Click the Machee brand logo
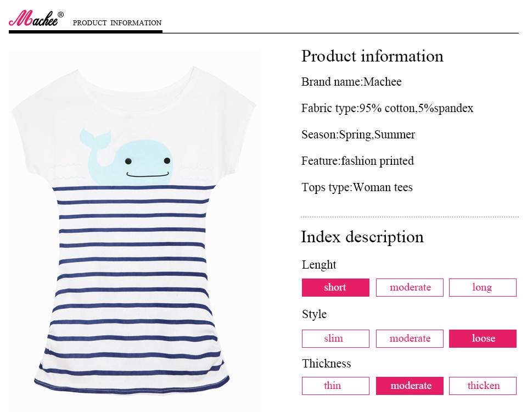Screen dimensions: 527x412 (x=34, y=19)
